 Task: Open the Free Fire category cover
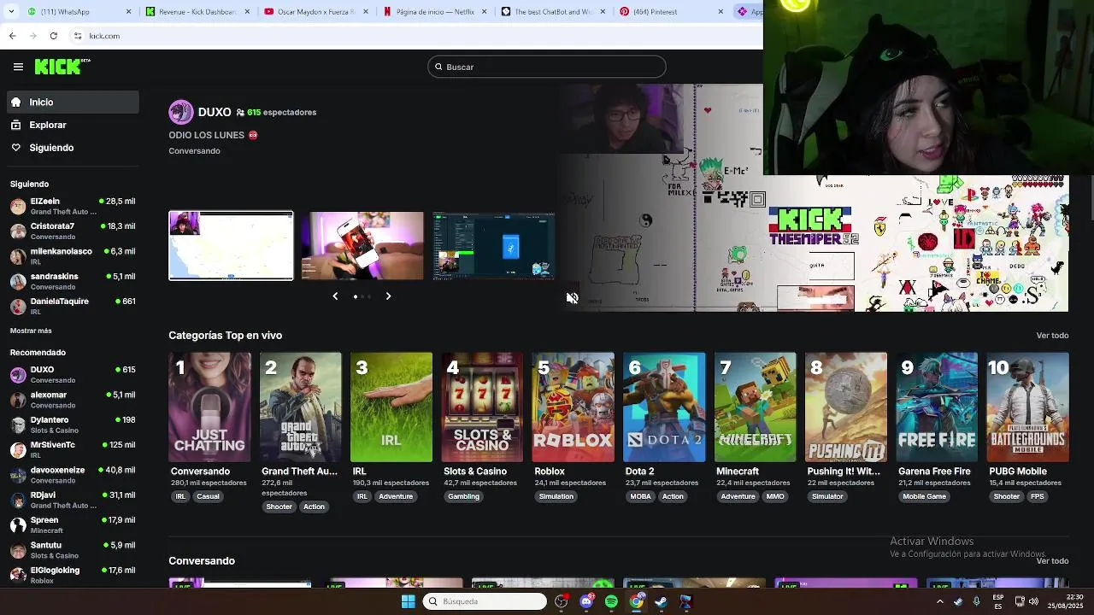tap(937, 407)
